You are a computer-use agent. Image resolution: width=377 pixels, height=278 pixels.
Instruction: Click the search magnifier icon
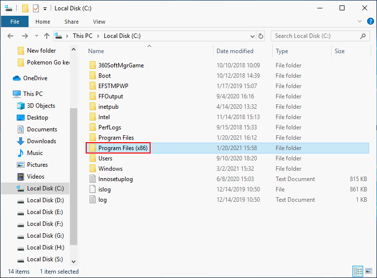[363, 36]
